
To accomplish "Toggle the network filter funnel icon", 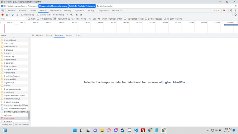I will pyautogui.click(x=12, y=15).
